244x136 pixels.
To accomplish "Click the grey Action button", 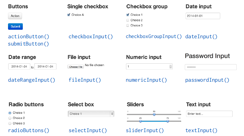I will [x=15, y=16].
